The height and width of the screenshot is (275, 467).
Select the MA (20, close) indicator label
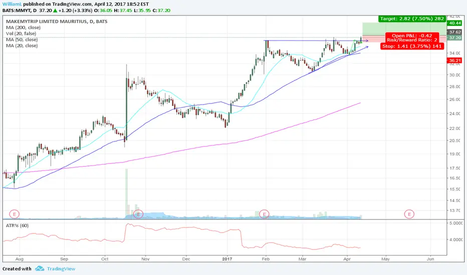pyautogui.click(x=22, y=45)
